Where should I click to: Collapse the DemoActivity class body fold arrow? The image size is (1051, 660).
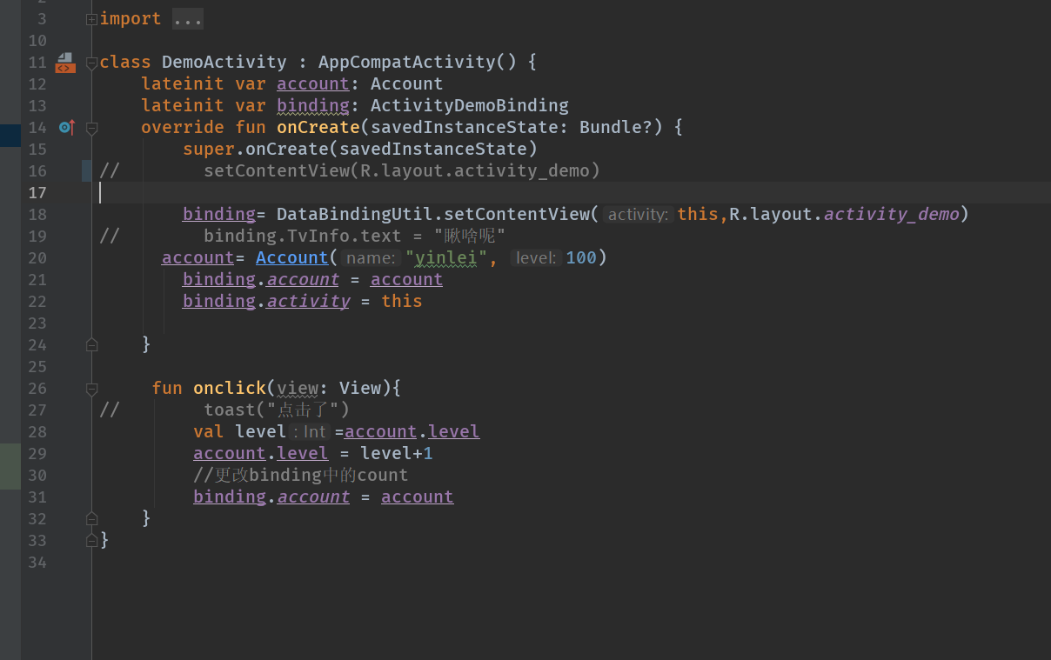pyautogui.click(x=91, y=62)
